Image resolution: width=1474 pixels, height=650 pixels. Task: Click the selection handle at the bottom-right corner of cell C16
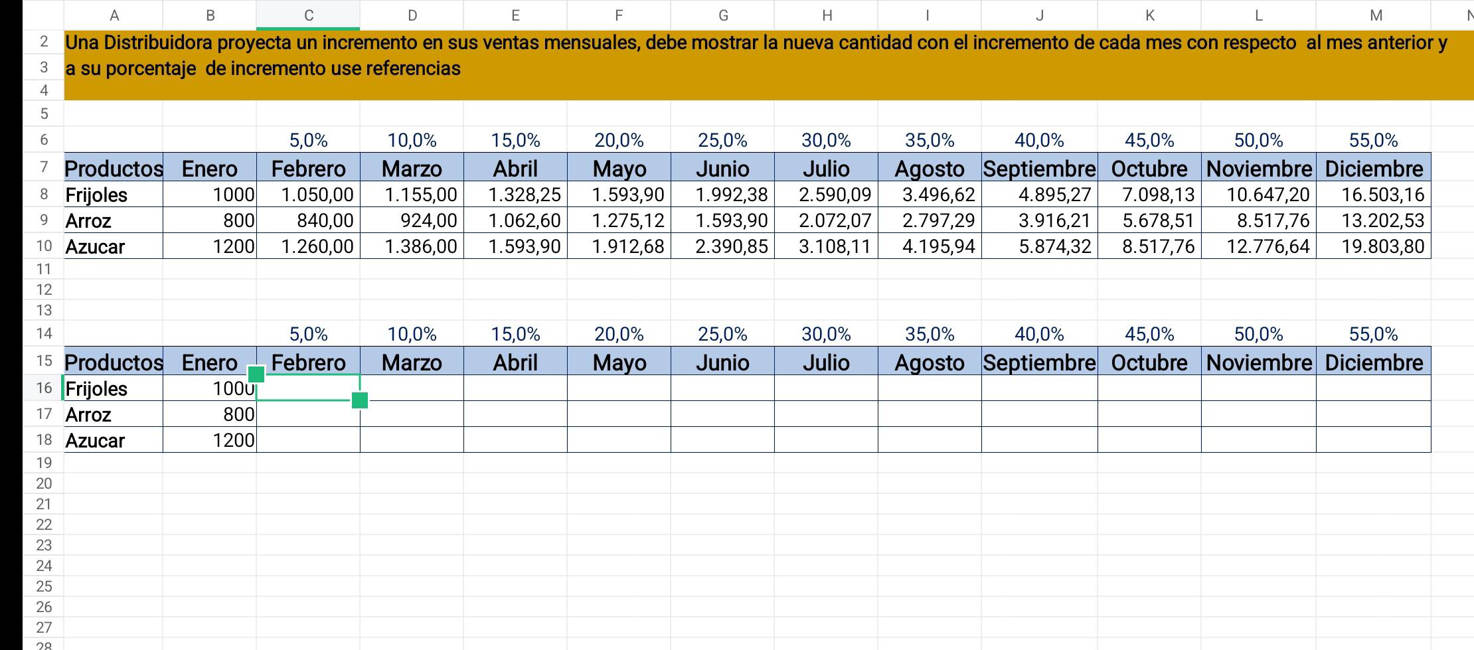[360, 400]
